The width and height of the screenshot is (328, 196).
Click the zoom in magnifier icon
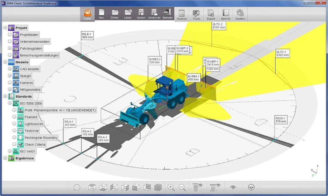pos(171,187)
